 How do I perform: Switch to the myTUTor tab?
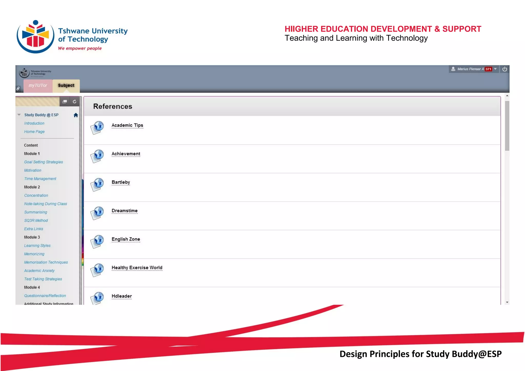pyautogui.click(x=38, y=85)
